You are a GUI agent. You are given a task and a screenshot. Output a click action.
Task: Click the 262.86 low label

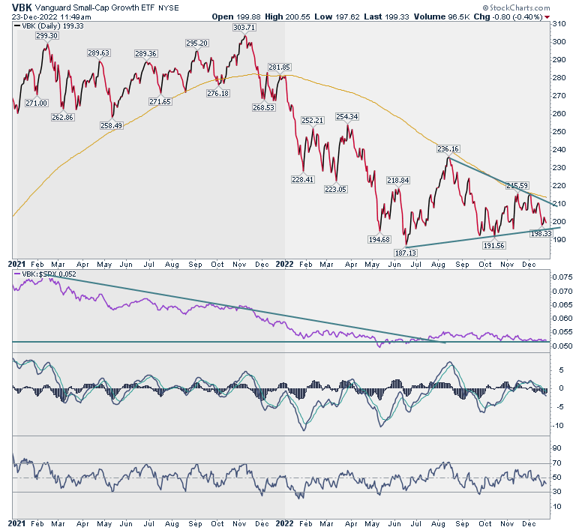click(63, 117)
